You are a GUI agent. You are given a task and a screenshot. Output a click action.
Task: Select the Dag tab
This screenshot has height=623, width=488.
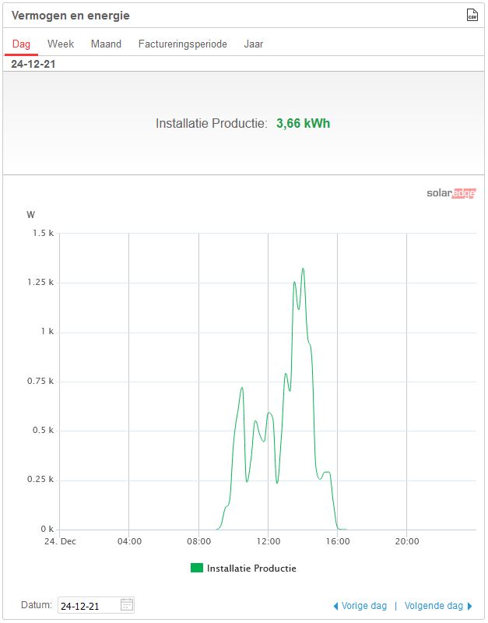(21, 44)
